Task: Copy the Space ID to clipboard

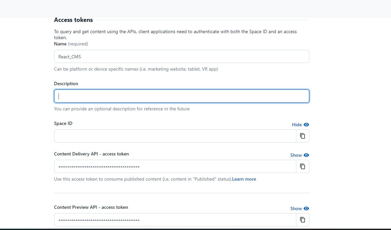Action: coord(302,136)
